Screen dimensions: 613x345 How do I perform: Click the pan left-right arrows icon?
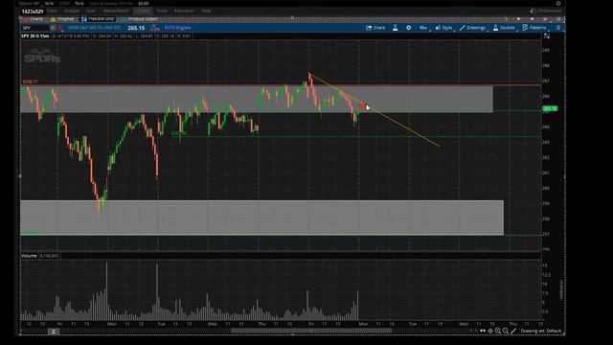coord(483,331)
